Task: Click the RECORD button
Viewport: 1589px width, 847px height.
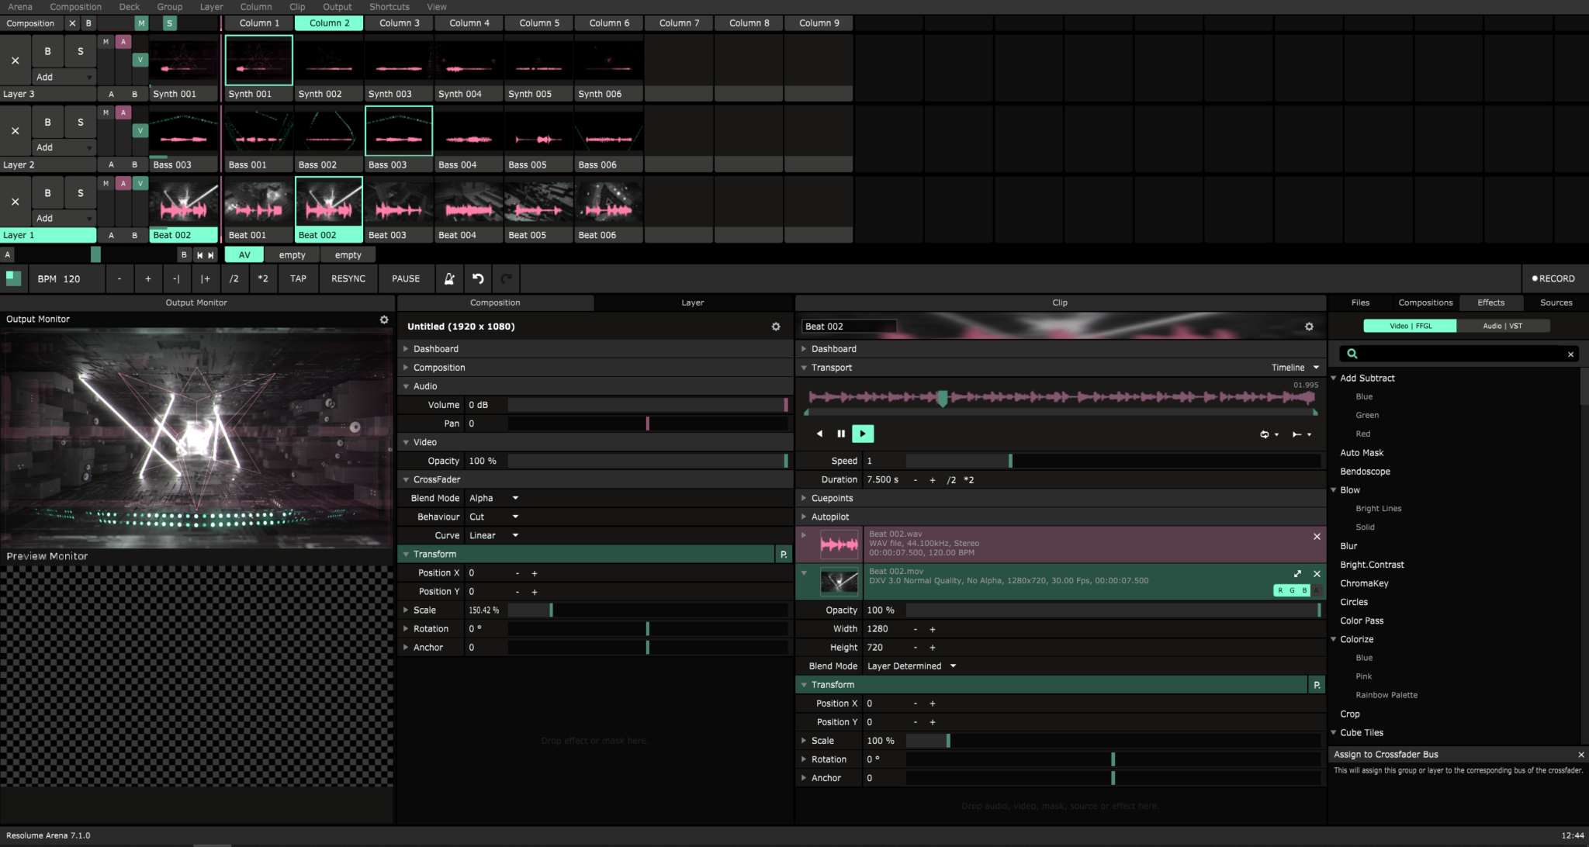Action: pyautogui.click(x=1553, y=278)
